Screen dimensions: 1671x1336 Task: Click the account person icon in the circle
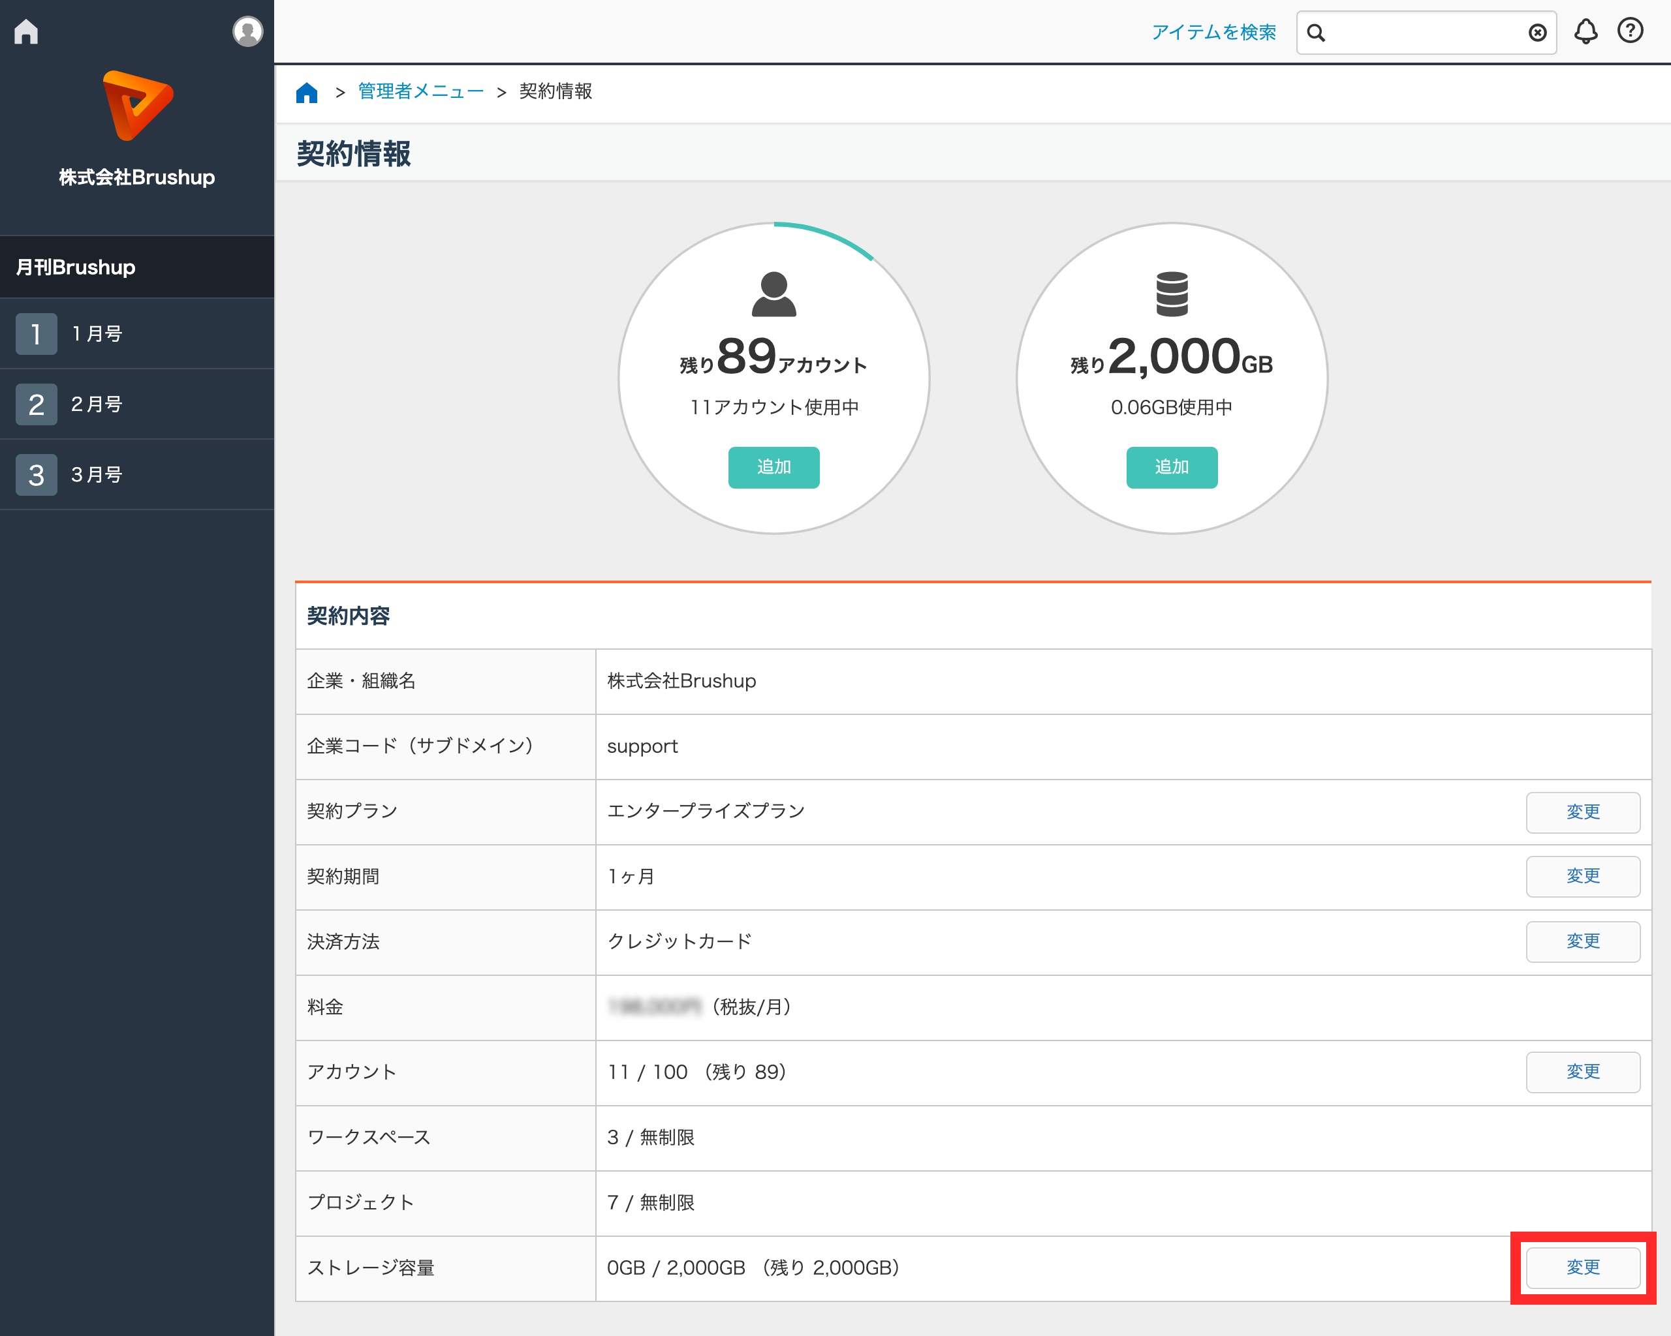pyautogui.click(x=773, y=294)
